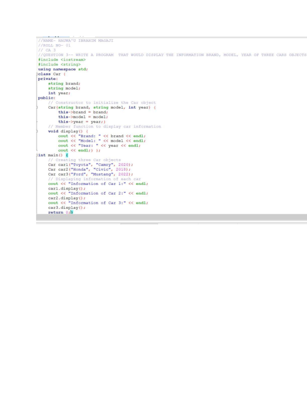
Task: Place cursor on the #include <iostream> line
Action: coord(62,59)
